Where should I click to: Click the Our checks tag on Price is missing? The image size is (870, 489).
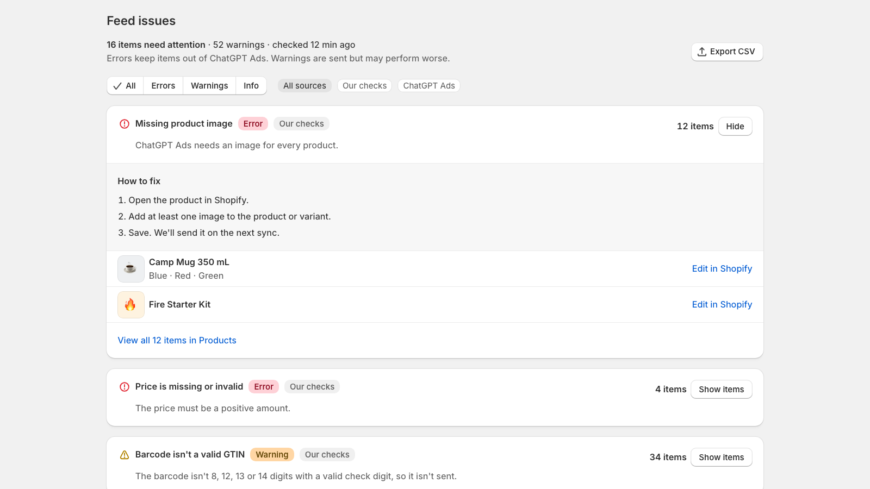[x=312, y=387]
